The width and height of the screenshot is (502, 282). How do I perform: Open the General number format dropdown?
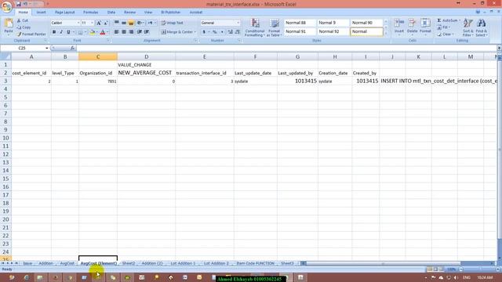238,23
